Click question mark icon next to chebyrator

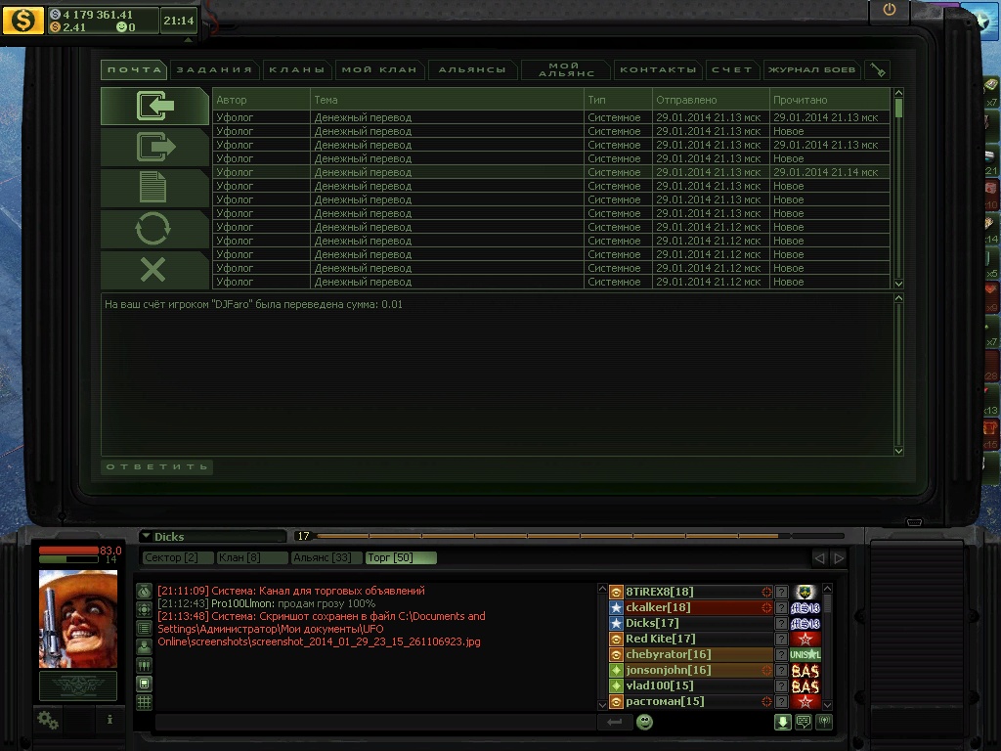coord(781,654)
